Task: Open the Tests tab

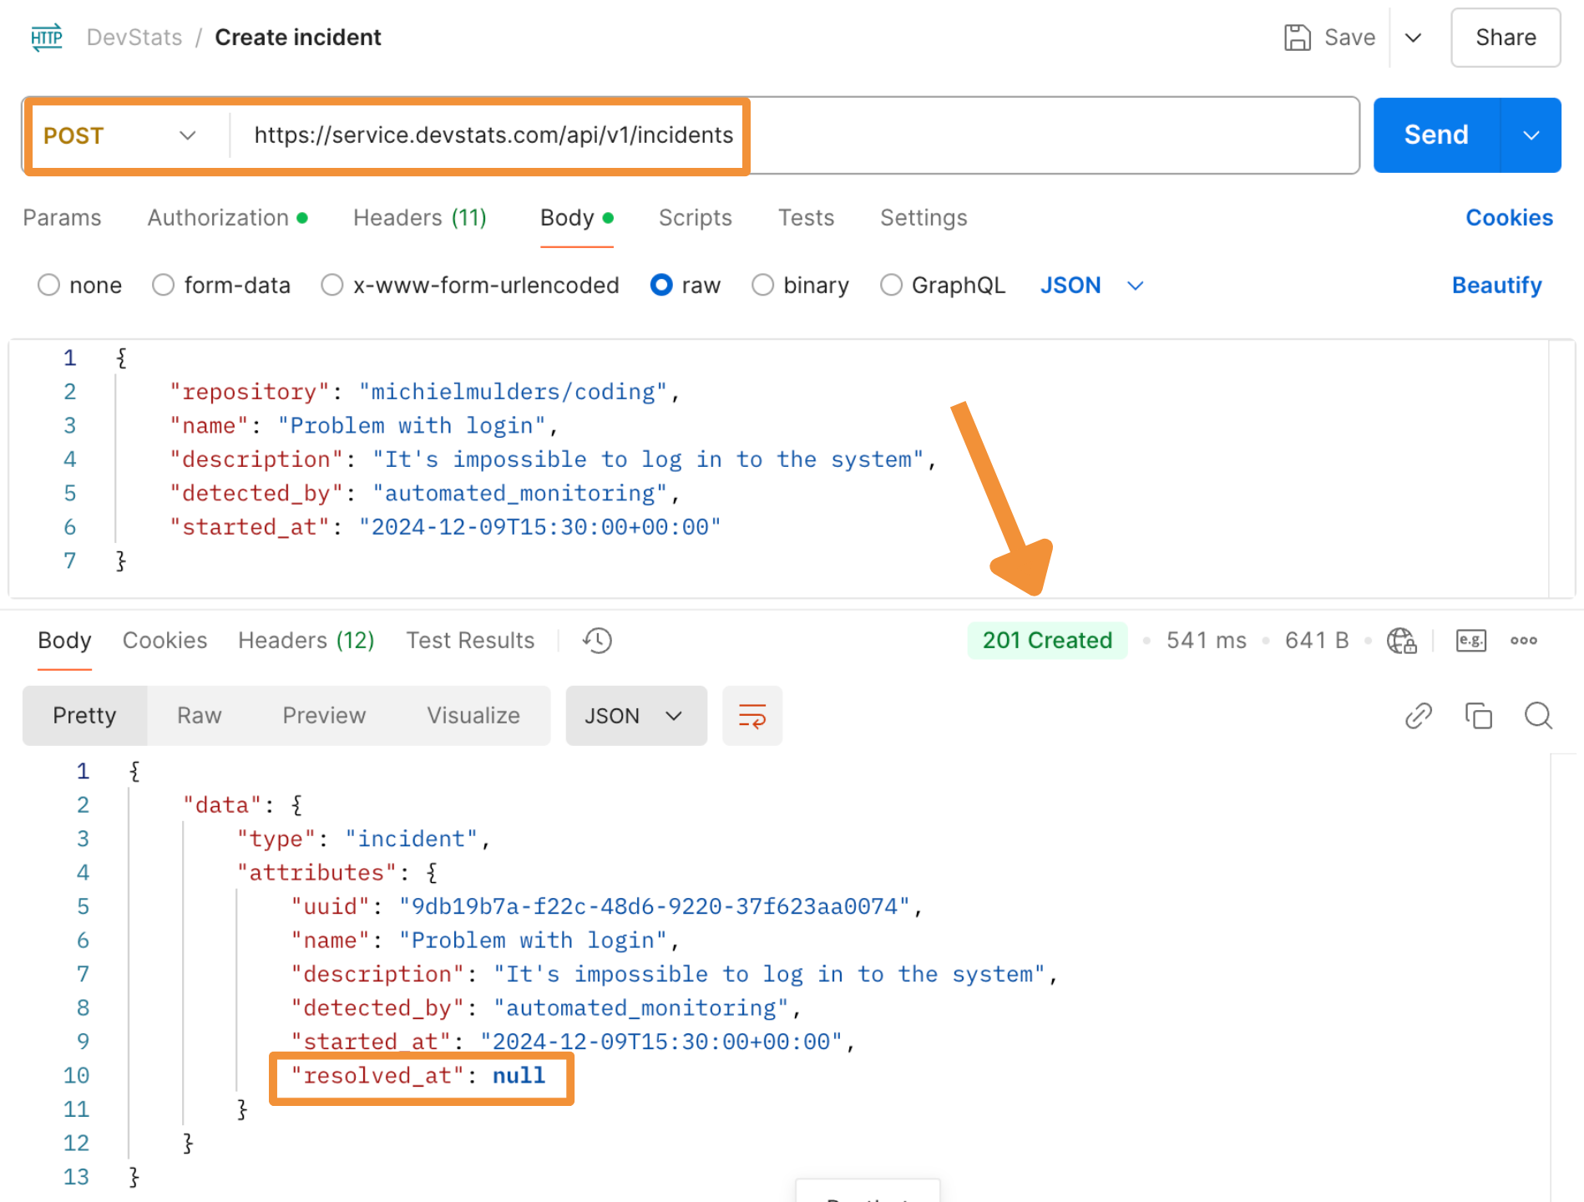Action: (807, 218)
